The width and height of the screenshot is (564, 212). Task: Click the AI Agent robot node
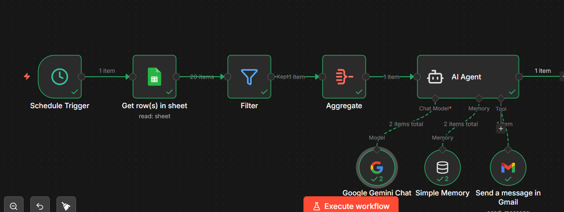click(468, 77)
